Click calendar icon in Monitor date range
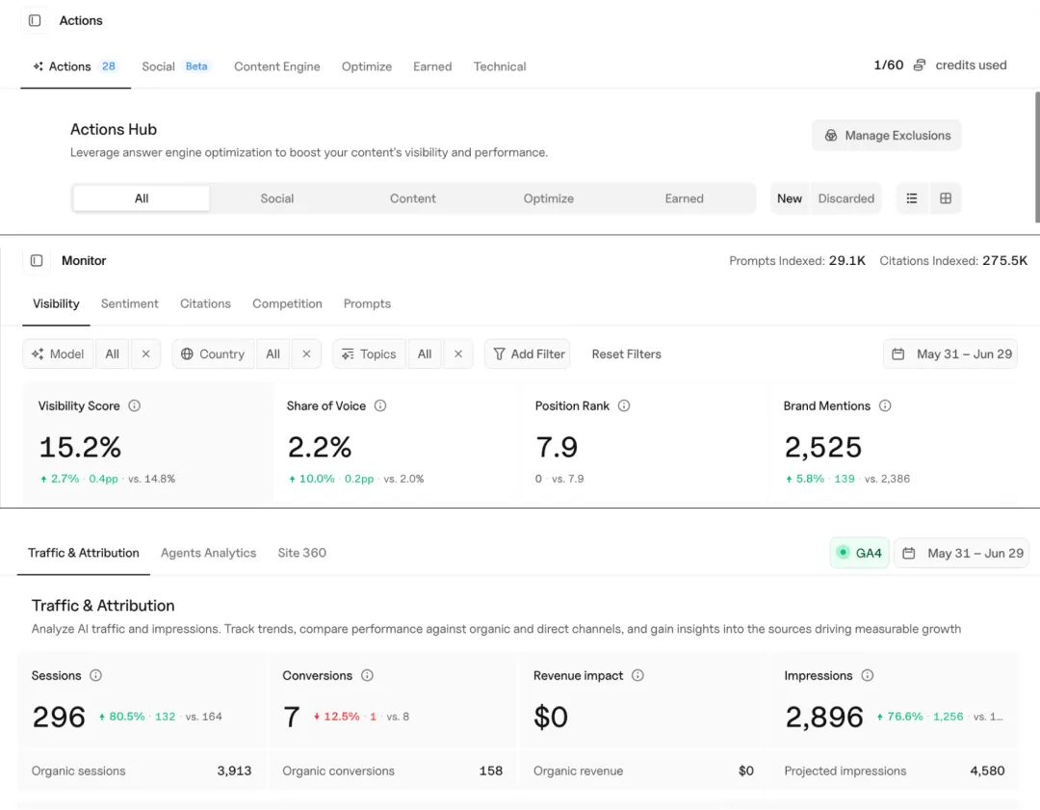 898,354
